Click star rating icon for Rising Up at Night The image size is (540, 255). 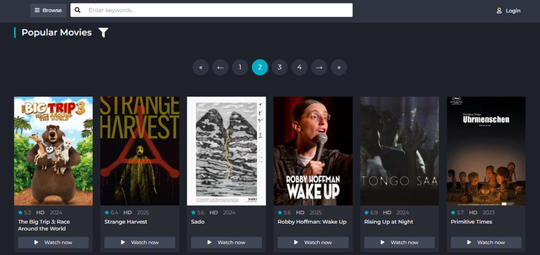pyautogui.click(x=367, y=212)
